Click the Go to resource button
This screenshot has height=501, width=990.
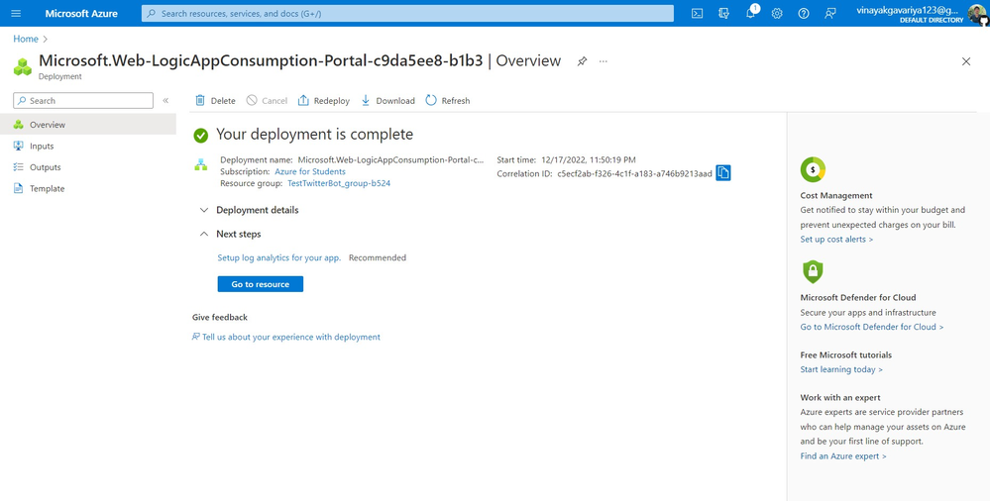coord(260,284)
